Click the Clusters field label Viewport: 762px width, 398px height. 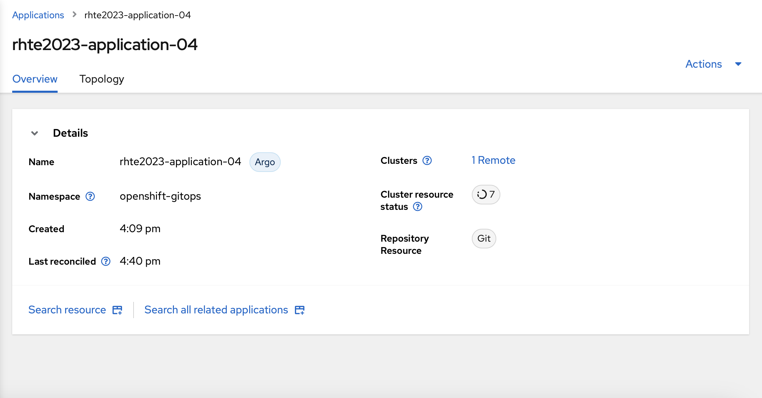pyautogui.click(x=399, y=160)
